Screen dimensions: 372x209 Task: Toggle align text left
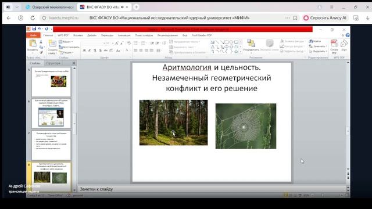pyautogui.click(x=135, y=51)
